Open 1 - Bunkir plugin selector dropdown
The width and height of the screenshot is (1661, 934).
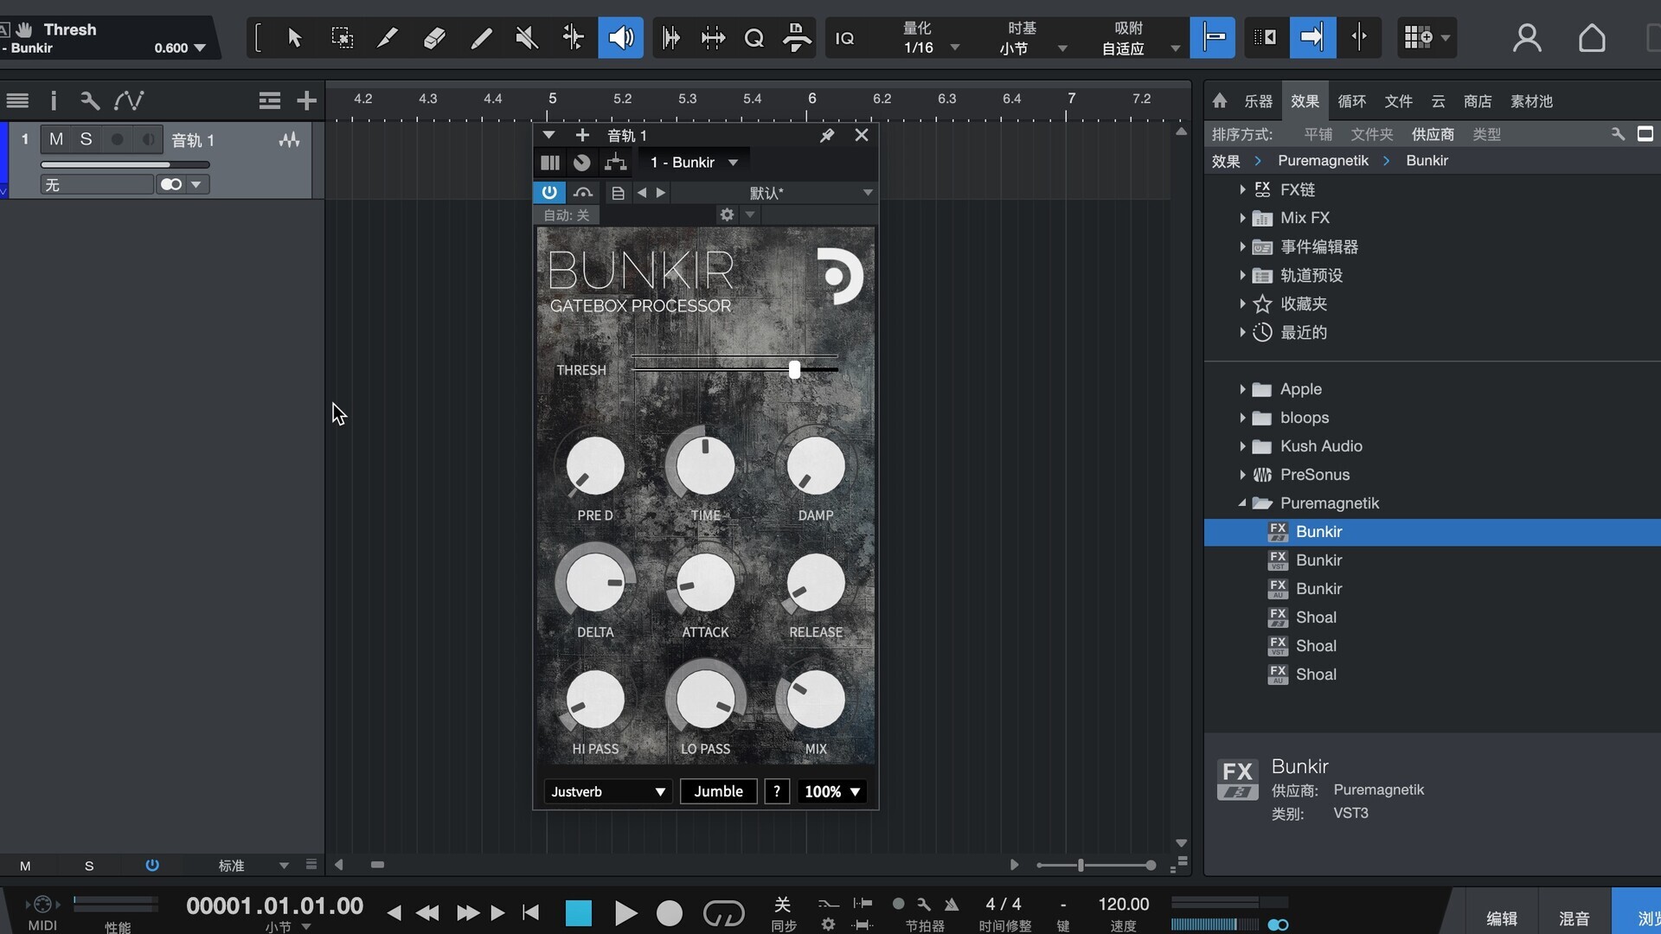[694, 162]
